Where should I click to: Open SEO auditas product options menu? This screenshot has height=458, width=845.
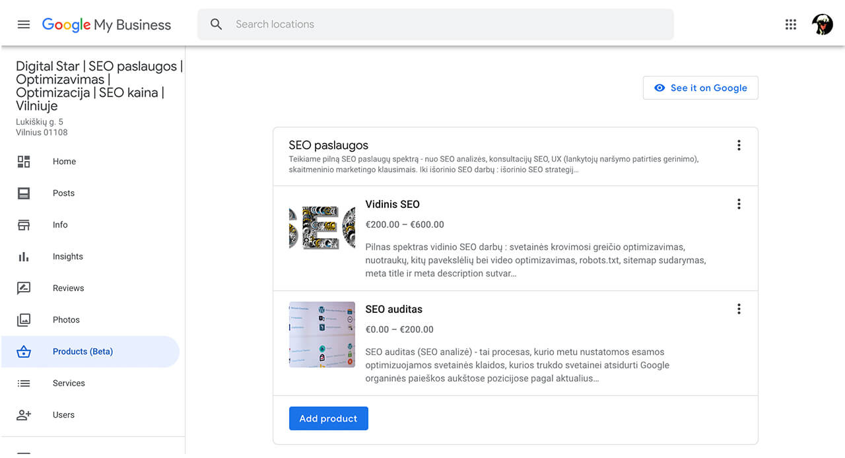point(739,309)
